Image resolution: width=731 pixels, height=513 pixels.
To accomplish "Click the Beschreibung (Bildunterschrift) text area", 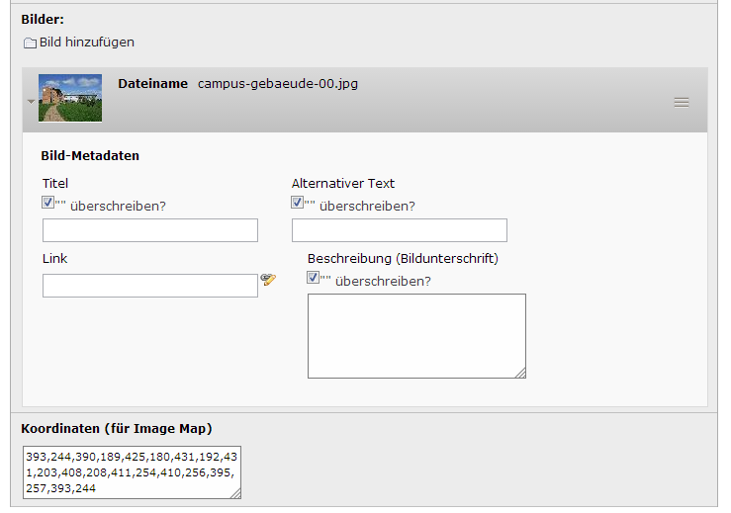I will point(416,336).
